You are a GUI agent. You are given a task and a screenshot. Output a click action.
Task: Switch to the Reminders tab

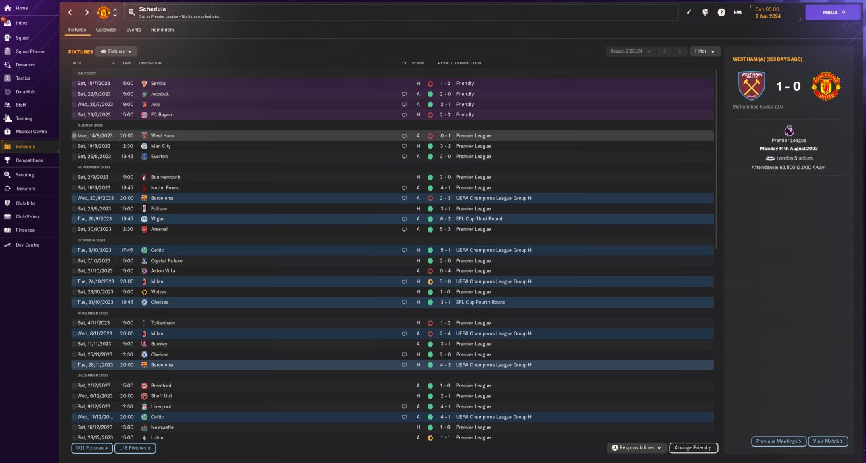pyautogui.click(x=162, y=30)
